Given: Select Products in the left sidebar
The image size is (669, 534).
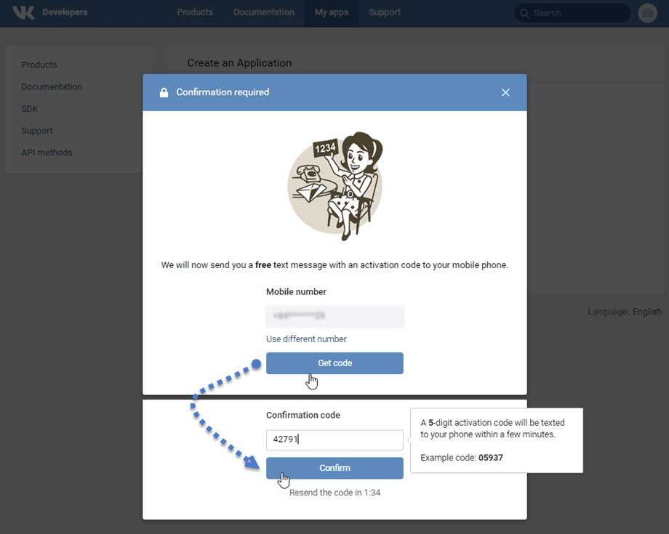Looking at the screenshot, I should pos(39,65).
